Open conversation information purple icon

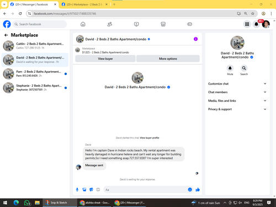click(x=196, y=39)
